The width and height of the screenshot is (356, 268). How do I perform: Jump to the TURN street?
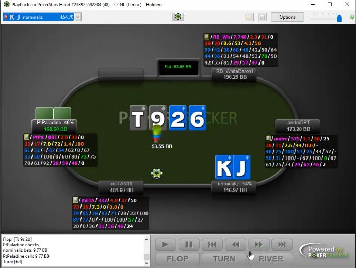point(224,259)
